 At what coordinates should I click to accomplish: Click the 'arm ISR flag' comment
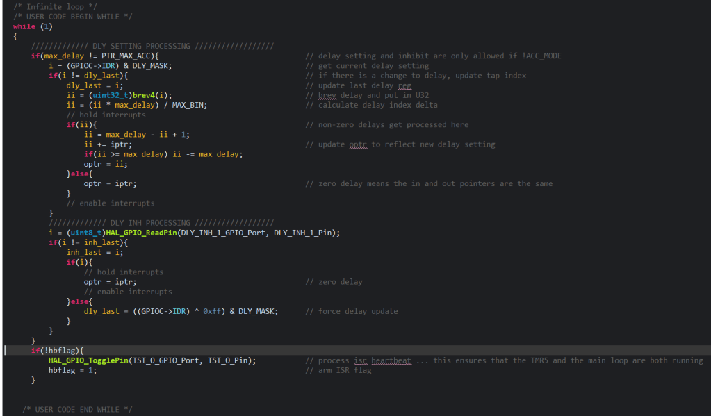coord(338,371)
